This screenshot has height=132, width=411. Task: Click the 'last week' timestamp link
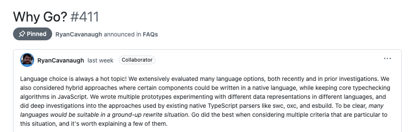pyautogui.click(x=100, y=60)
